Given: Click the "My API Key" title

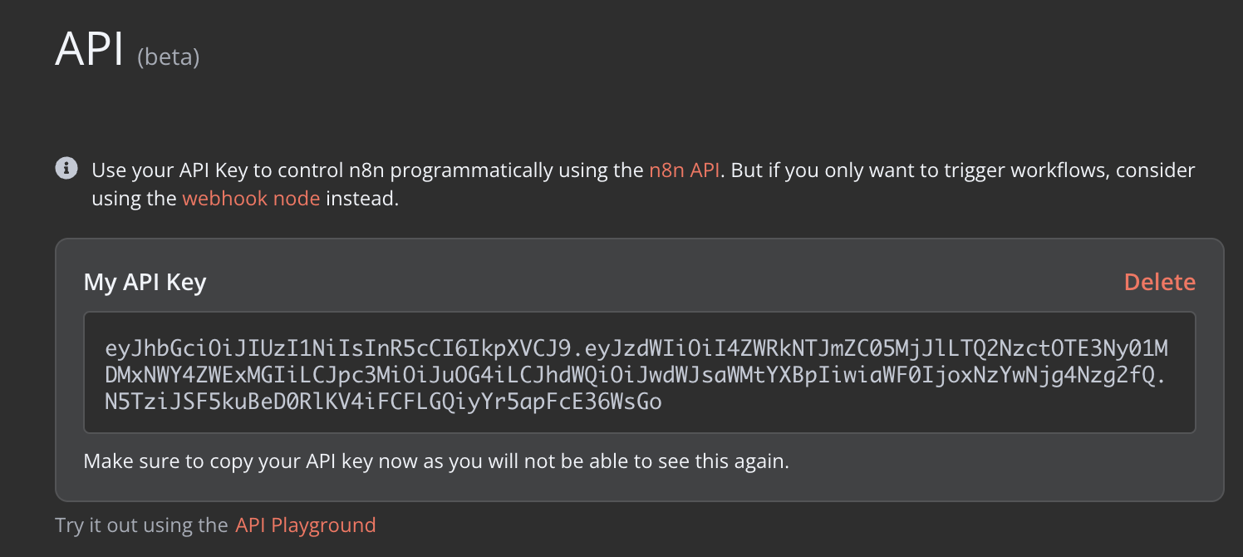Looking at the screenshot, I should (145, 283).
